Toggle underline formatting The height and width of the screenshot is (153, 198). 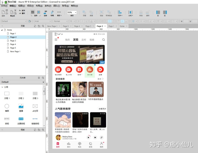[86, 21]
